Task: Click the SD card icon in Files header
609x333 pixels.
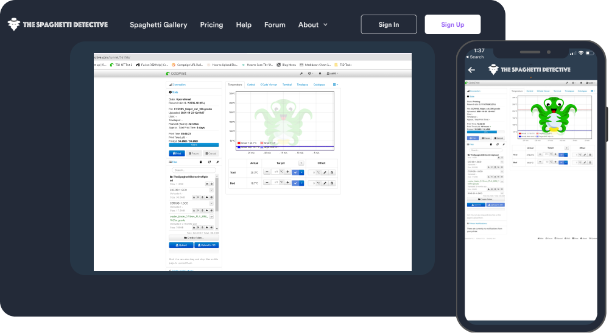Action: click(201, 162)
